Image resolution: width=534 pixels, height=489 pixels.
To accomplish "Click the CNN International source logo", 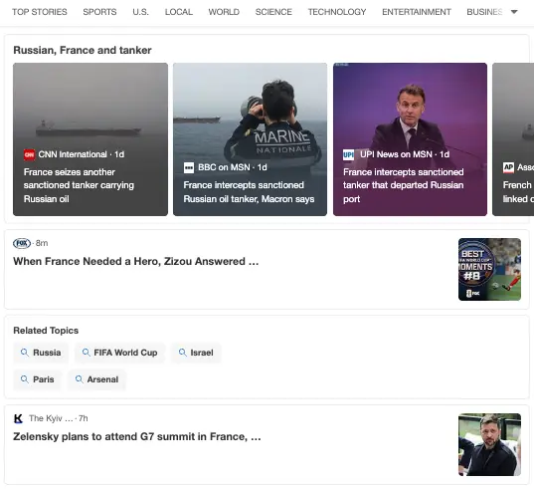I will click(x=29, y=154).
